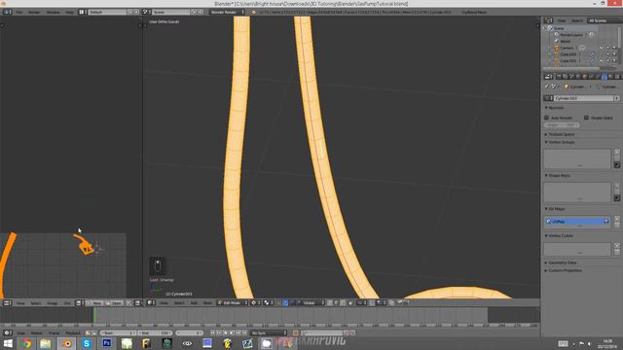Toggle selectability of Cube.000 in outliner
Image resolution: width=623 pixels, height=350 pixels.
607,54
